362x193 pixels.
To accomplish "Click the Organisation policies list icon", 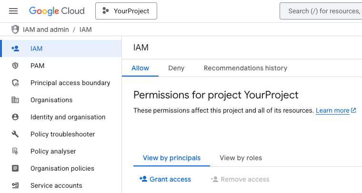I will tap(15, 168).
